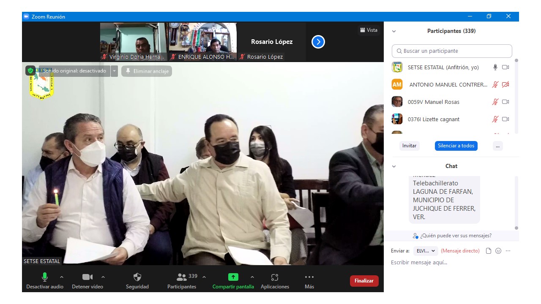
Task: Click the Manuel Rosas avatar
Action: click(x=397, y=102)
